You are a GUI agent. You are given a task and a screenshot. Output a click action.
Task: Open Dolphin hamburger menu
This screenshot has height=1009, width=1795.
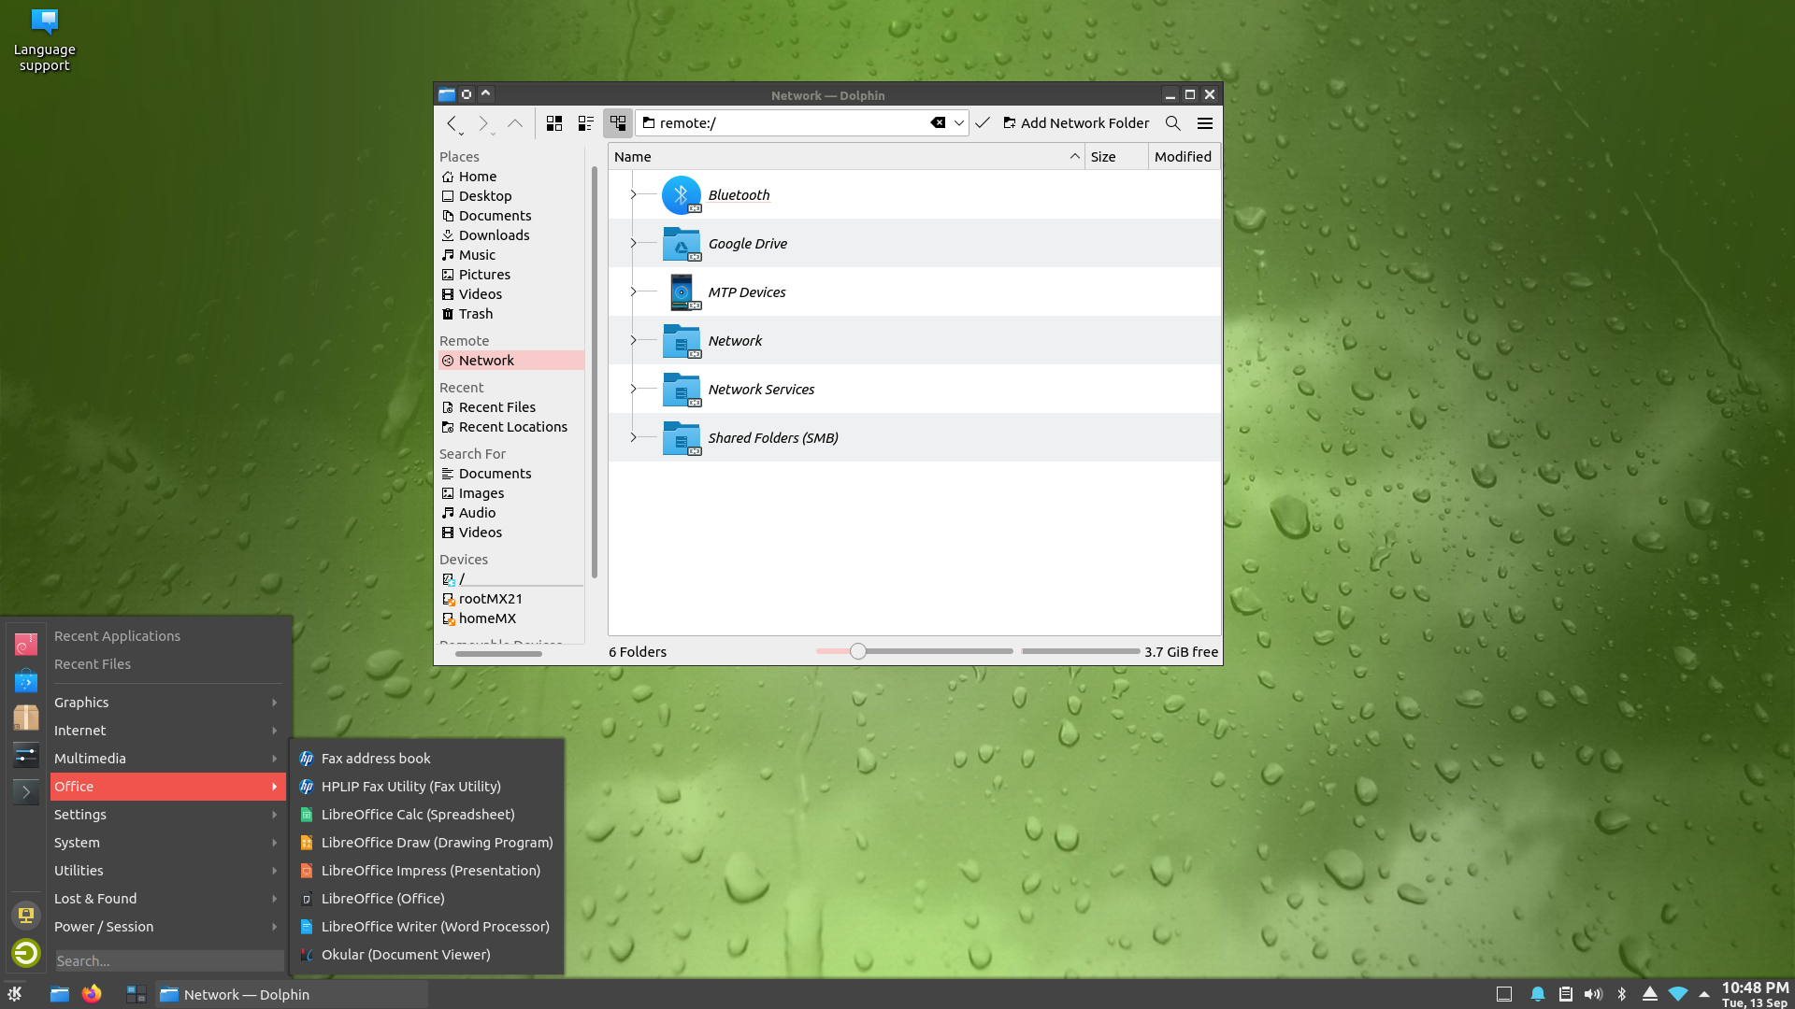coord(1205,123)
